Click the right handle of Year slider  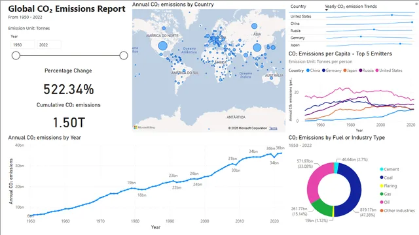tap(124, 55)
